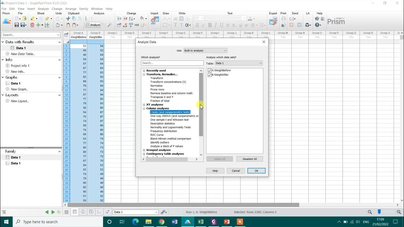The image size is (404, 227).
Task: Click the Save file icon
Action: pyautogui.click(x=17, y=25)
